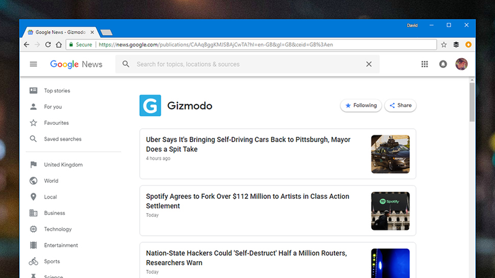Click the Favourites star icon
Screen dimensions: 495x278
tap(33, 122)
